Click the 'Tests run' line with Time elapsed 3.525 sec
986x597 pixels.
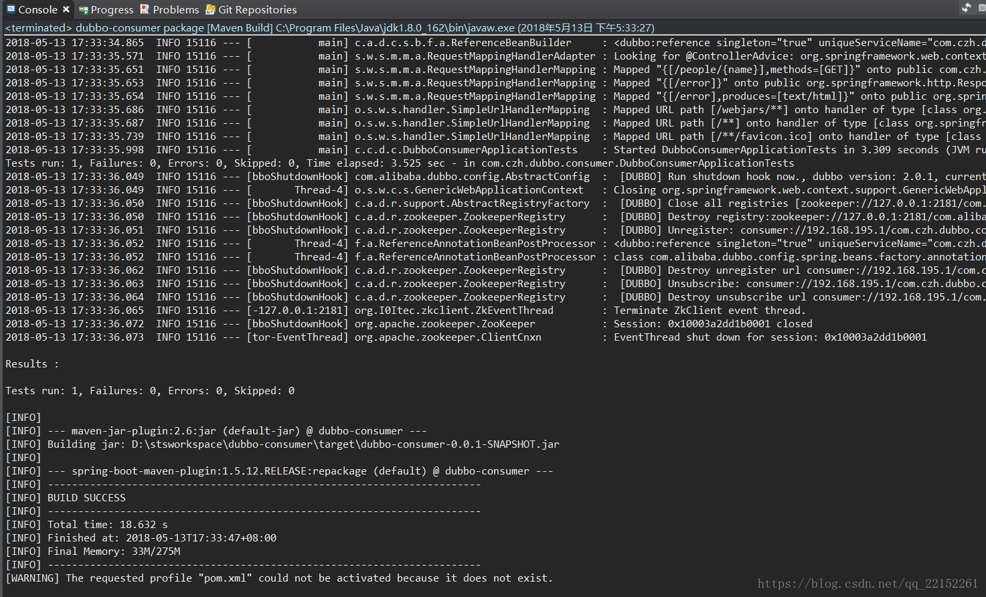tap(400, 163)
